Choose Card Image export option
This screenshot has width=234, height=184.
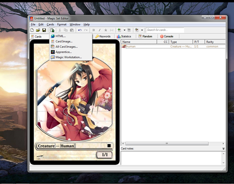[x=71, y=41]
